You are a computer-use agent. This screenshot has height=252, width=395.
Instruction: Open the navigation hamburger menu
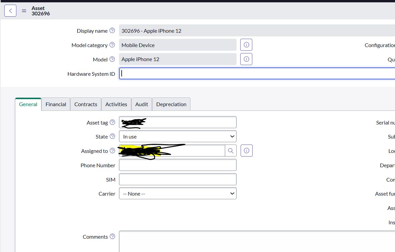tap(24, 10)
